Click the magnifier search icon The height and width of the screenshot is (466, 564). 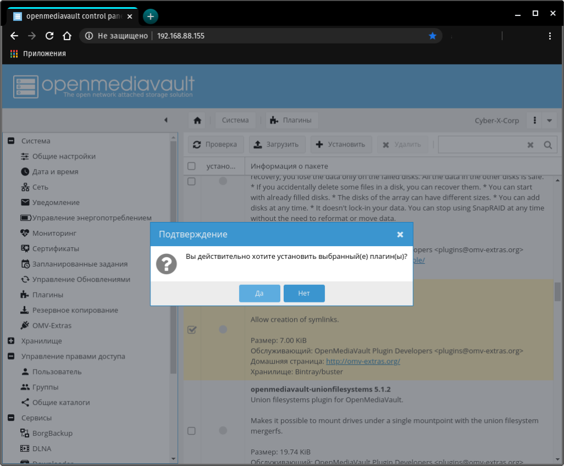coord(547,145)
